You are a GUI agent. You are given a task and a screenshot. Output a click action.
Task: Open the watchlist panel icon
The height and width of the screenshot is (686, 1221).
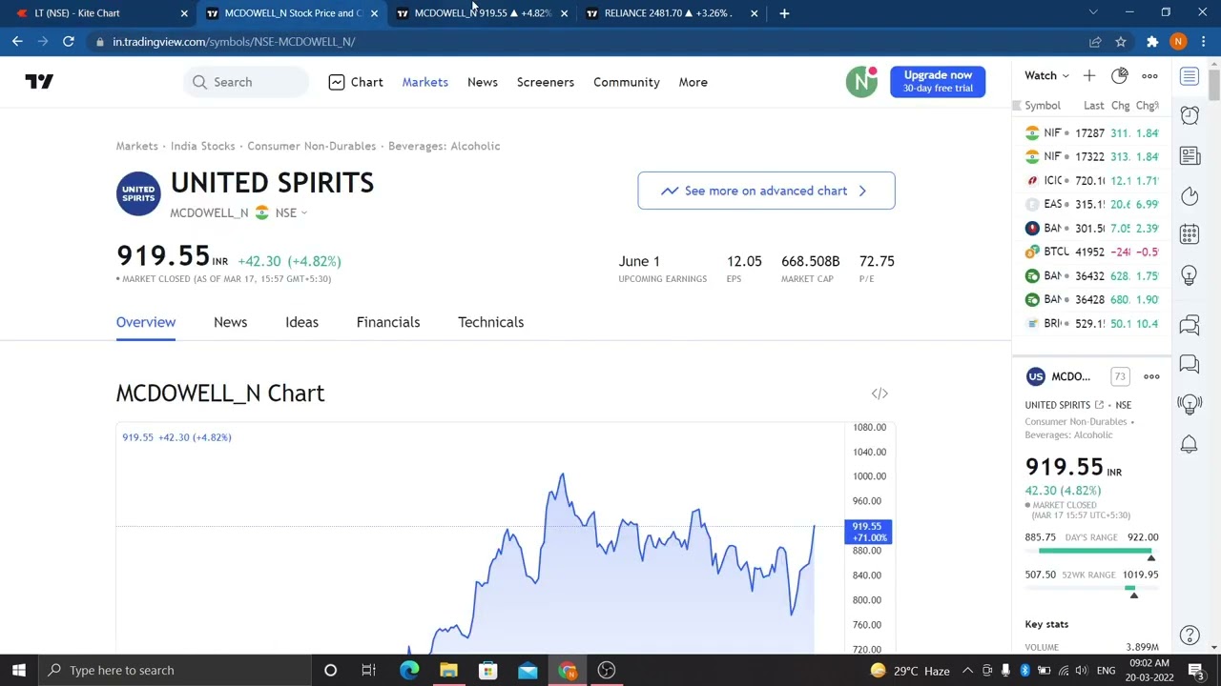tap(1190, 76)
